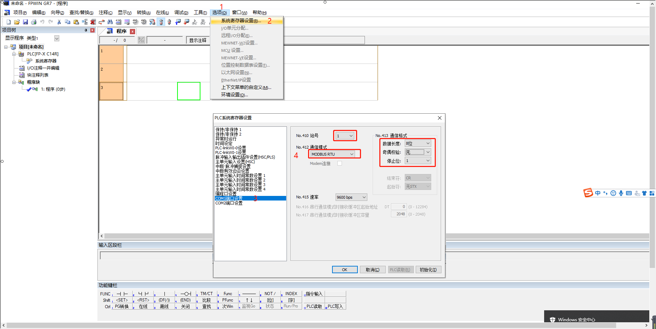656x329 pixels.
Task: Click the OK button in dialog
Action: coord(344,270)
